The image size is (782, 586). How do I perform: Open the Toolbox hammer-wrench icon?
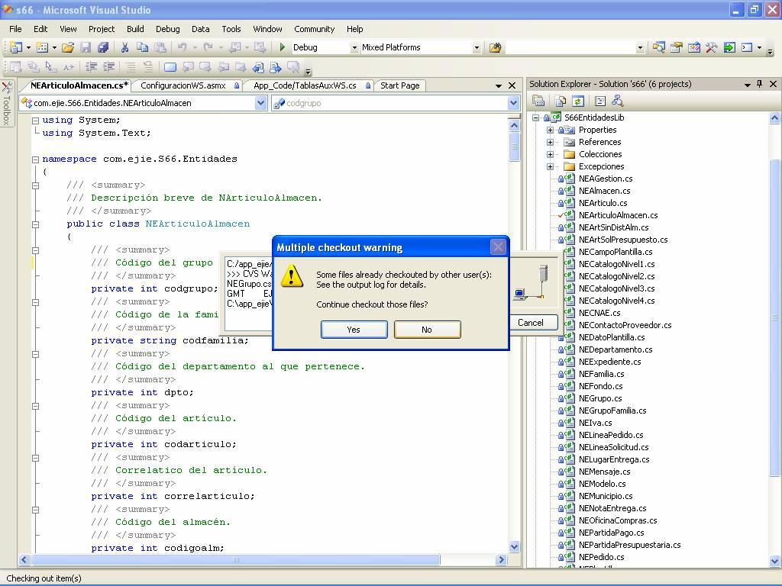(711, 47)
